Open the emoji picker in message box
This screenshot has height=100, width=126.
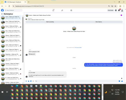click(119, 81)
